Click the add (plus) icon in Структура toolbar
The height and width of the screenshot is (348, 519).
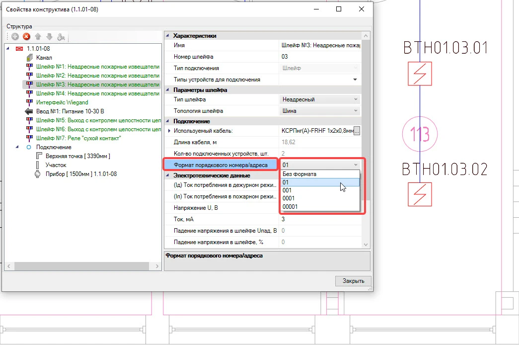15,37
